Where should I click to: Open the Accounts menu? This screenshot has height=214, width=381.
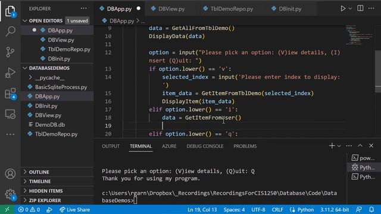click(10, 174)
